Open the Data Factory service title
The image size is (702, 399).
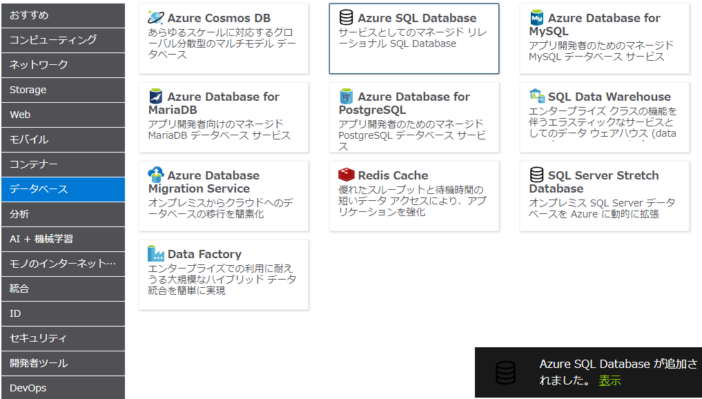point(204,254)
